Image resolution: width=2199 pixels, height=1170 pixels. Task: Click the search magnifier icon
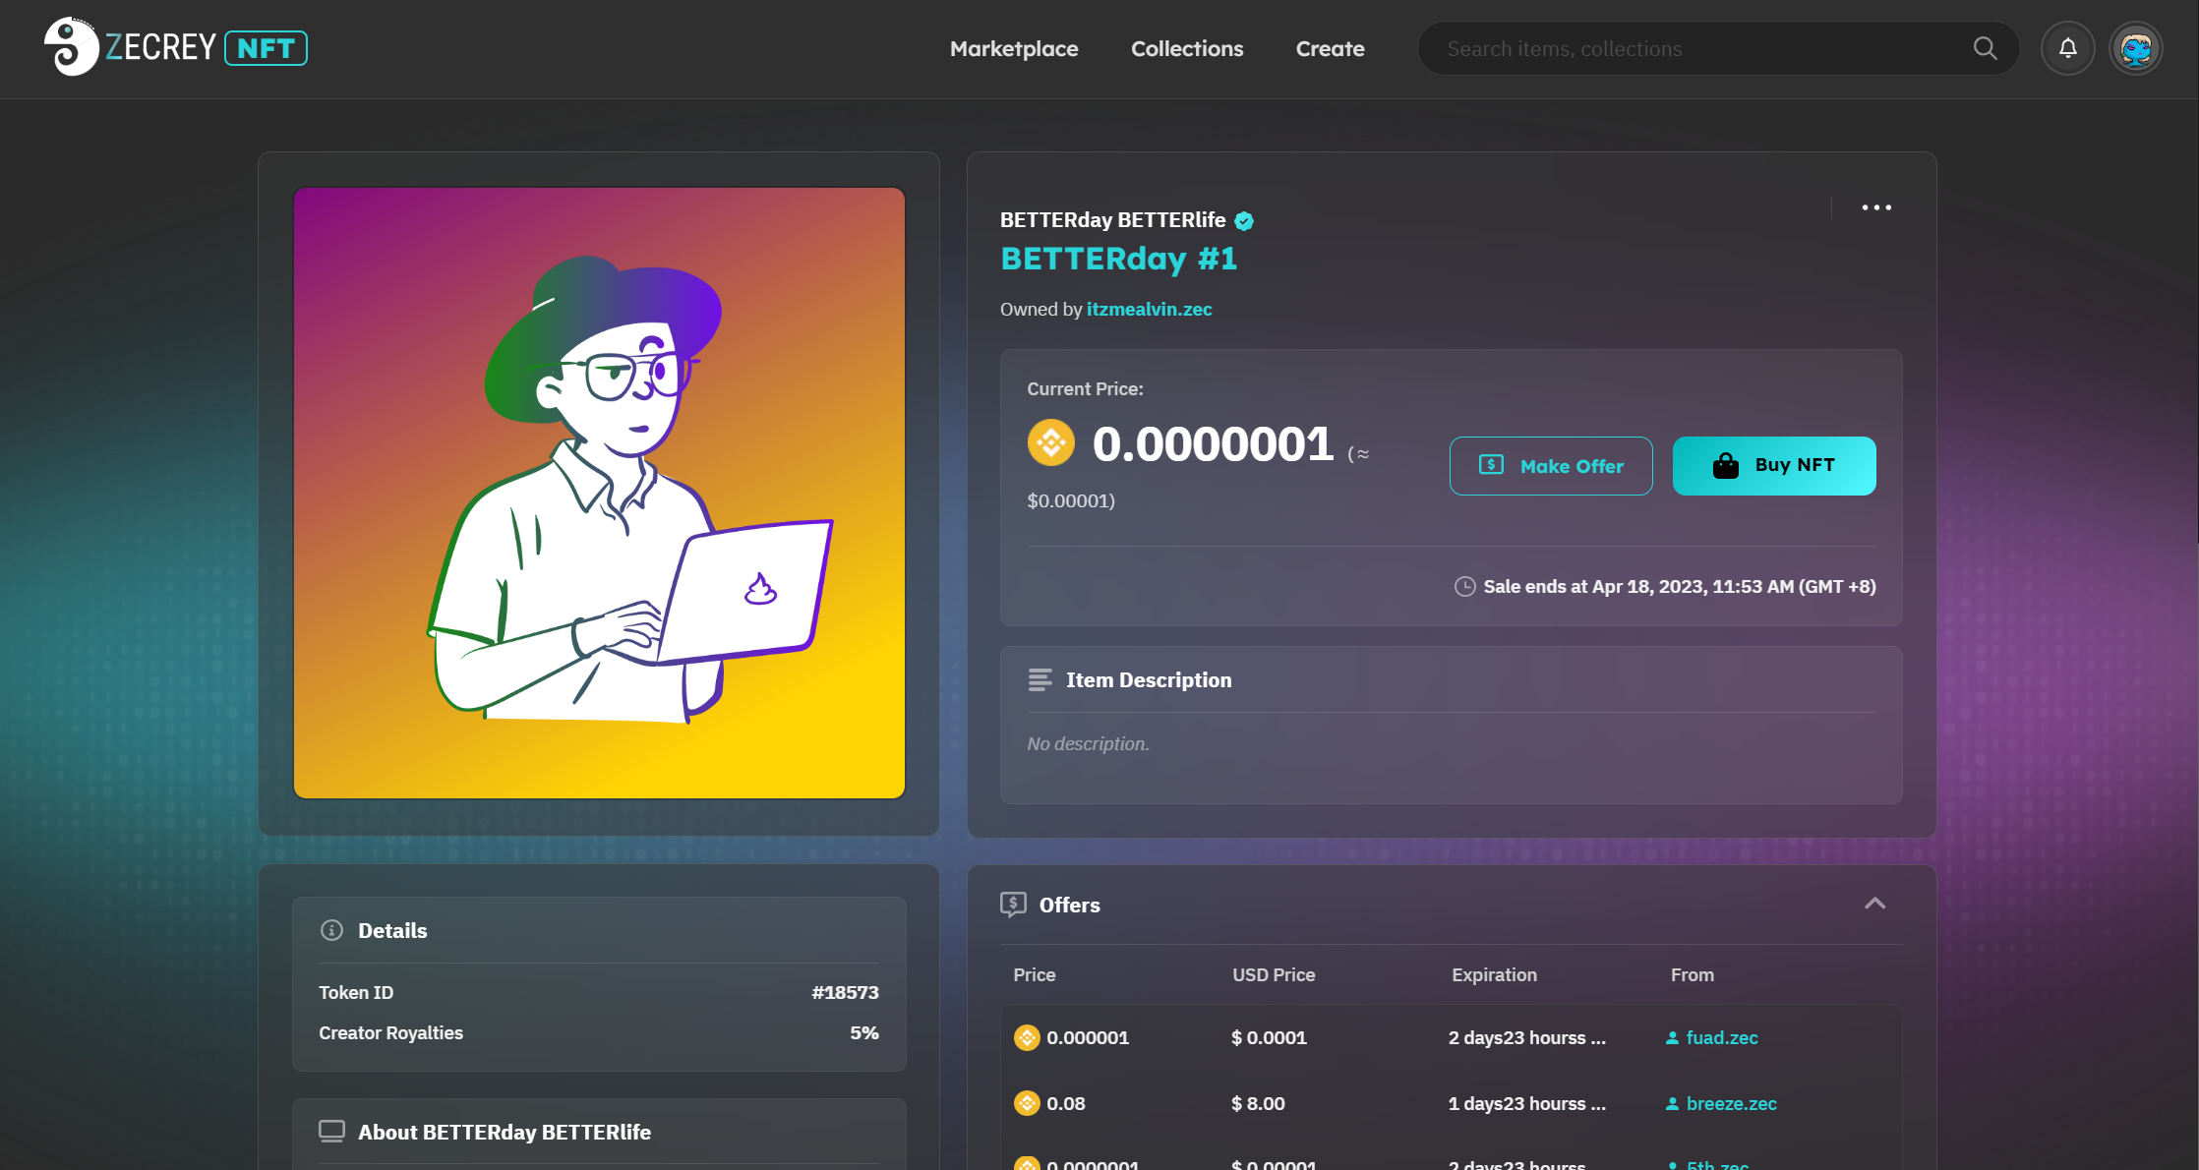(1985, 48)
